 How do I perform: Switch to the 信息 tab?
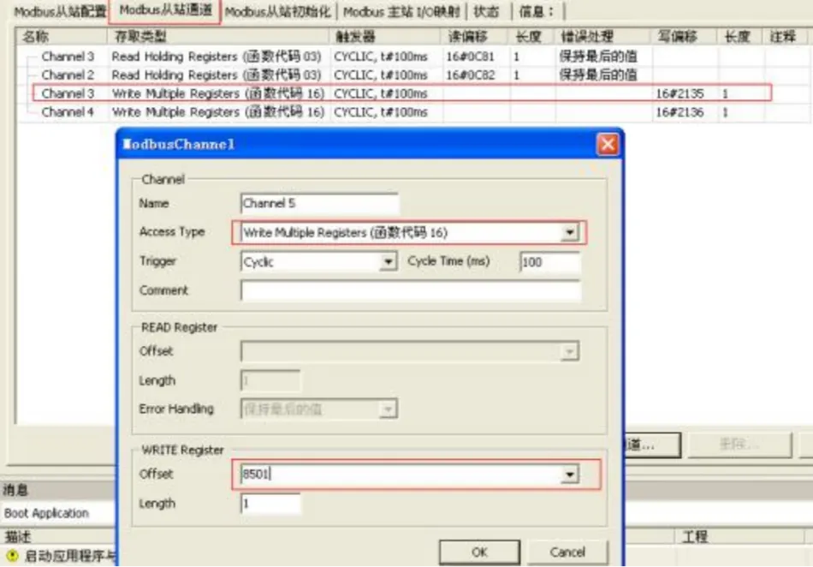click(535, 11)
